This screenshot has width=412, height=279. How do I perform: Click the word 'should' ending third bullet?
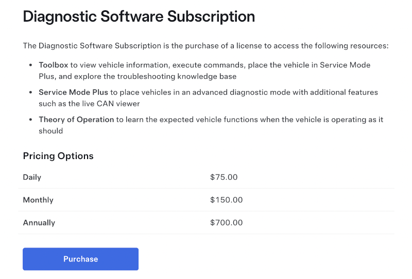(50, 131)
